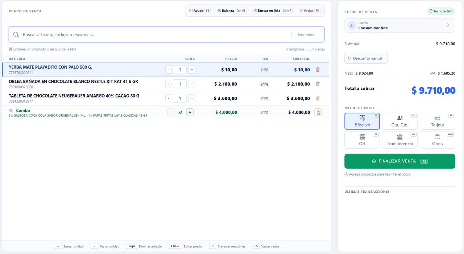This screenshot has width=464, height=254.
Task: Click the Total a cobrar amount
Action: tap(434, 91)
